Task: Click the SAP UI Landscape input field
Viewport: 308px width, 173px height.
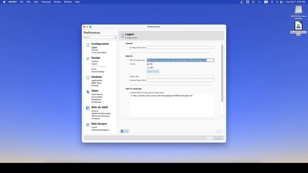Action: click(180, 60)
